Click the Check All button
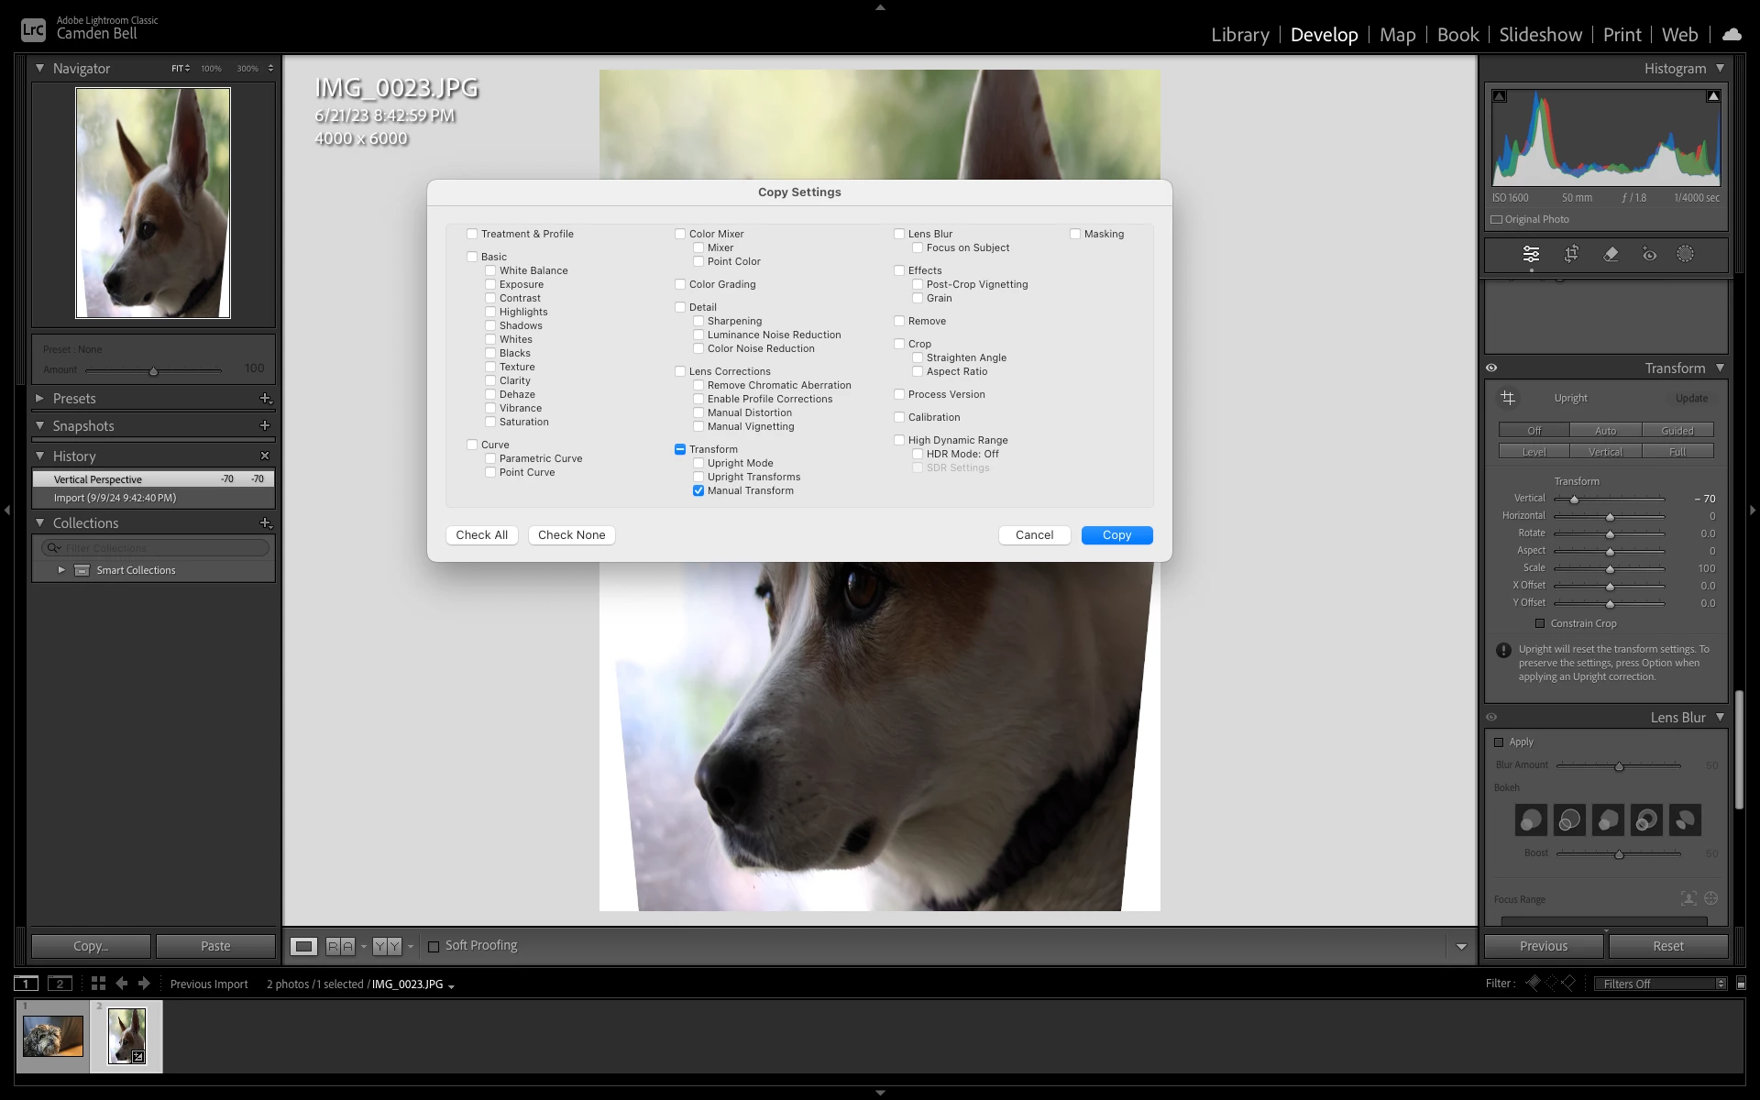1760x1100 pixels. tap(481, 535)
